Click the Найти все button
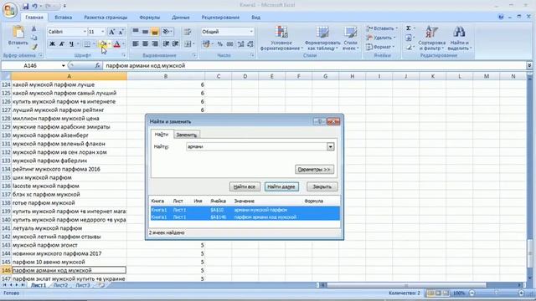The width and height of the screenshot is (536, 301). pyautogui.click(x=245, y=186)
